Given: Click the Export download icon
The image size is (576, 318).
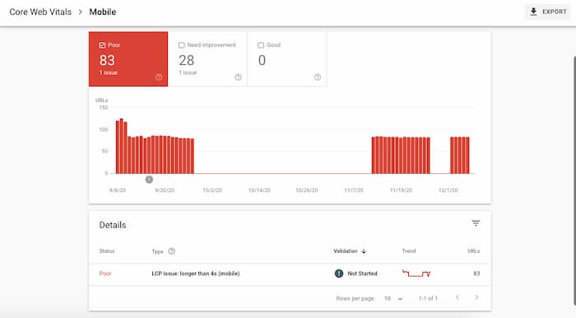Looking at the screenshot, I should pos(533,12).
